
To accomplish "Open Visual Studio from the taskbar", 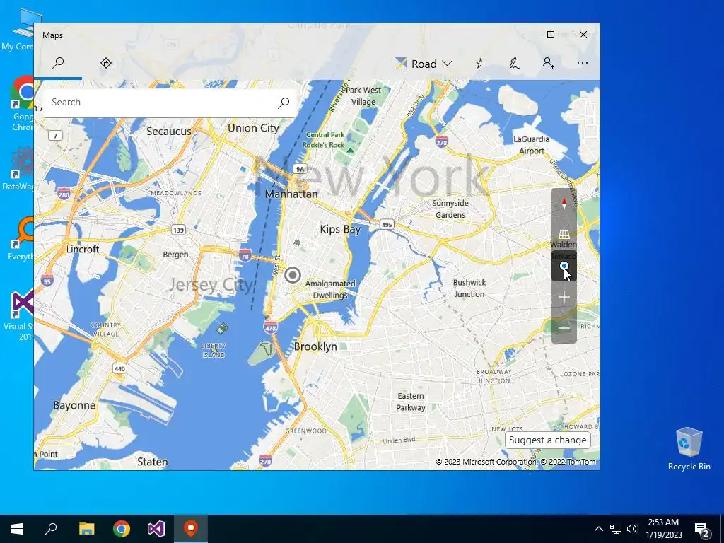I will coord(156,529).
